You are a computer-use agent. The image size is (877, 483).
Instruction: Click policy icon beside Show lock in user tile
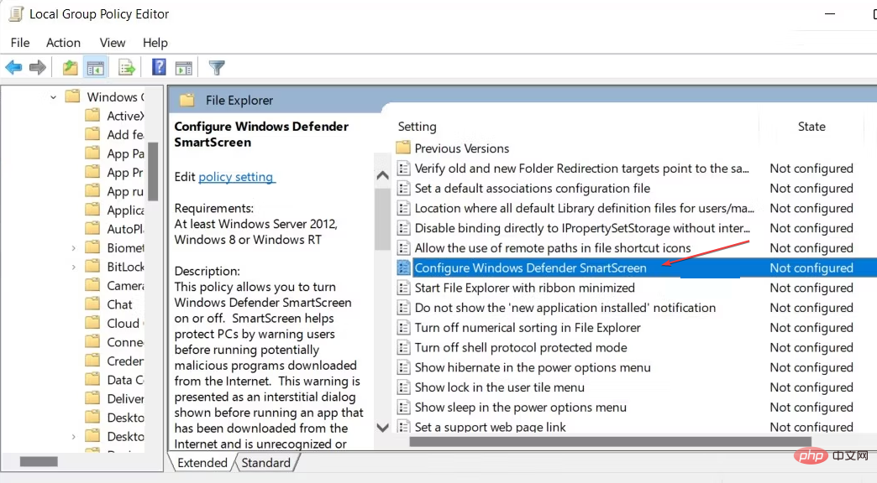(403, 387)
